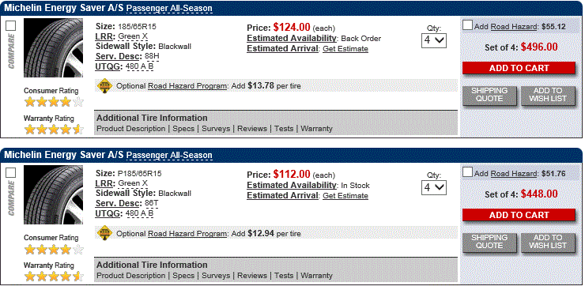Click Road Hazard shield icon in 185/65R15 listing
Image resolution: width=585 pixels, height=290 pixels.
(x=105, y=85)
